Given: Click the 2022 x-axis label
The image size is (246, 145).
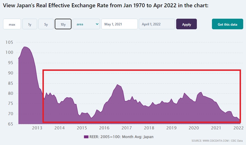Looking at the screenshot, I should click(238, 128).
